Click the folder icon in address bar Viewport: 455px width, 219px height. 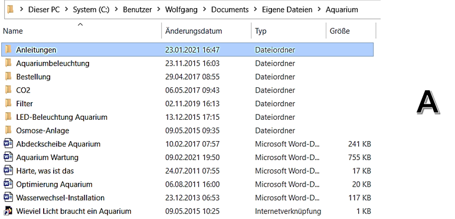(11, 9)
